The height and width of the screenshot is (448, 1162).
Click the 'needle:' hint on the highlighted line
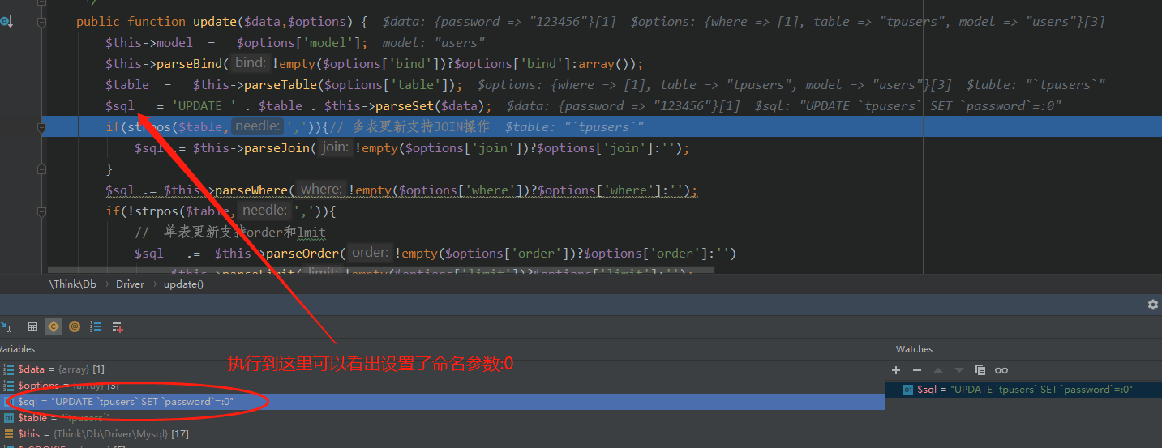coord(258,126)
